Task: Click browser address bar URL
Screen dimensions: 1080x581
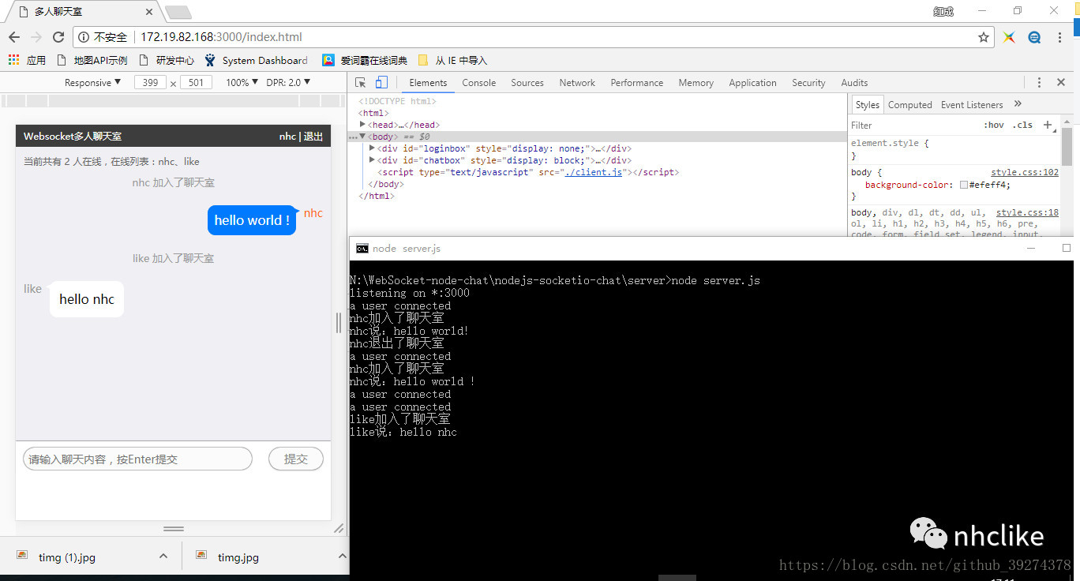Action: coord(221,37)
